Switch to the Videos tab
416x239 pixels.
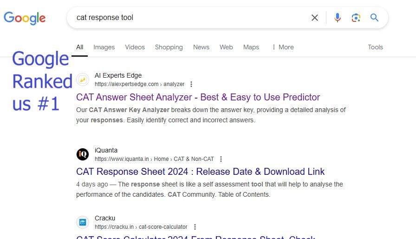[x=135, y=47]
